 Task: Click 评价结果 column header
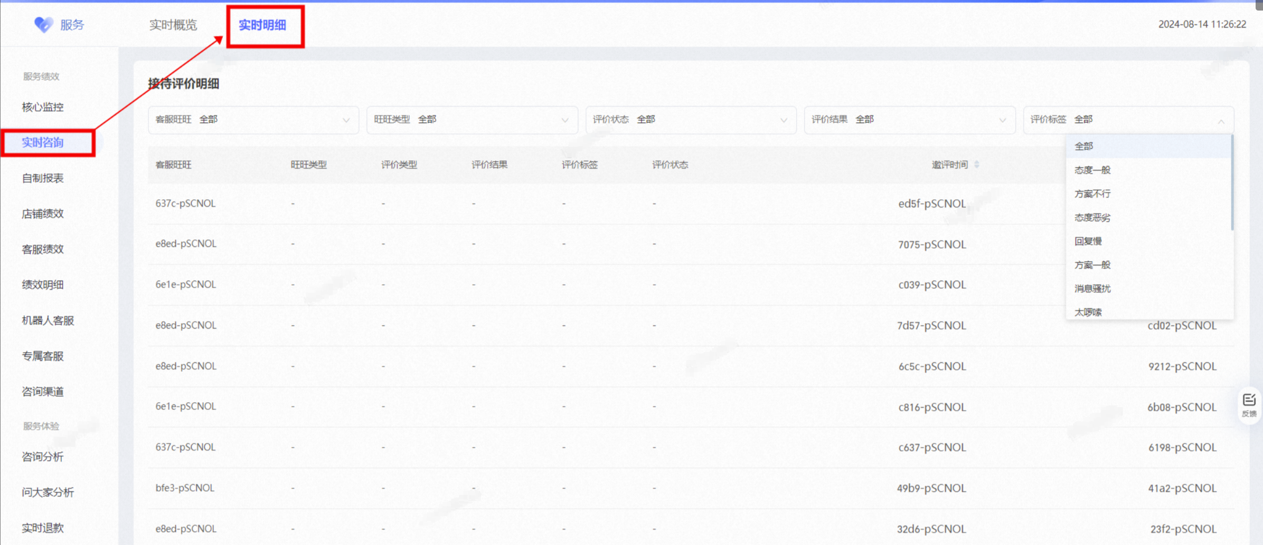(489, 164)
